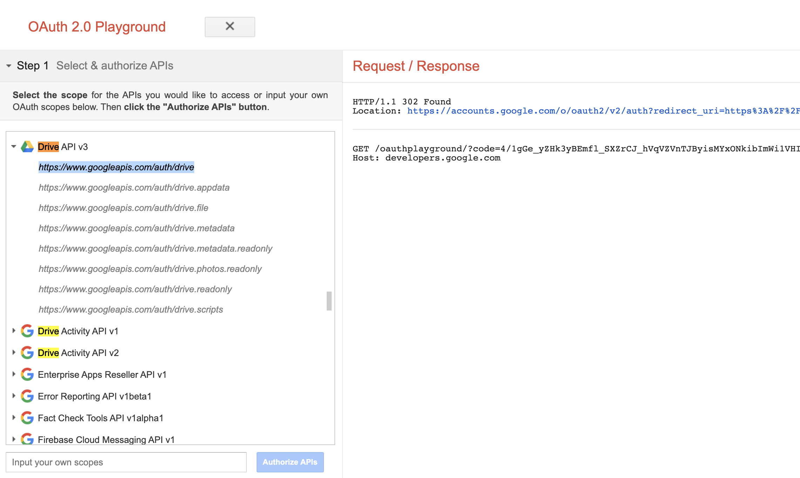Click the Error Reporting API Google icon
This screenshot has width=800, height=478.
pyautogui.click(x=27, y=396)
